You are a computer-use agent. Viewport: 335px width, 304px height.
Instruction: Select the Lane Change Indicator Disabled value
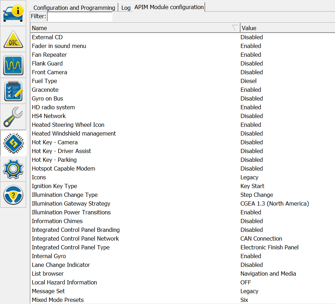tap(251, 265)
